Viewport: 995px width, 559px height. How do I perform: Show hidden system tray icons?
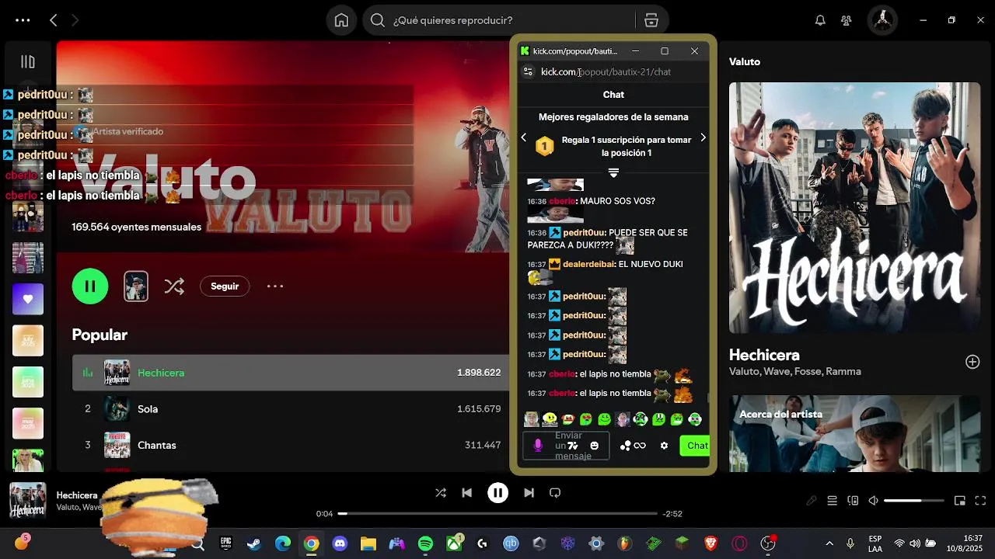[829, 544]
